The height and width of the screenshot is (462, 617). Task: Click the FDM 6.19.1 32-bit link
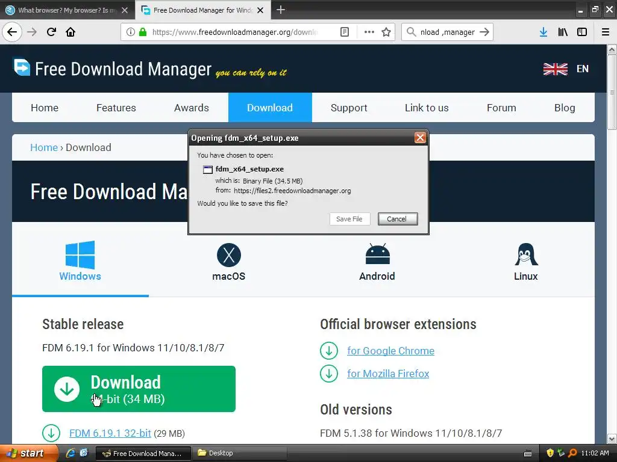110,433
